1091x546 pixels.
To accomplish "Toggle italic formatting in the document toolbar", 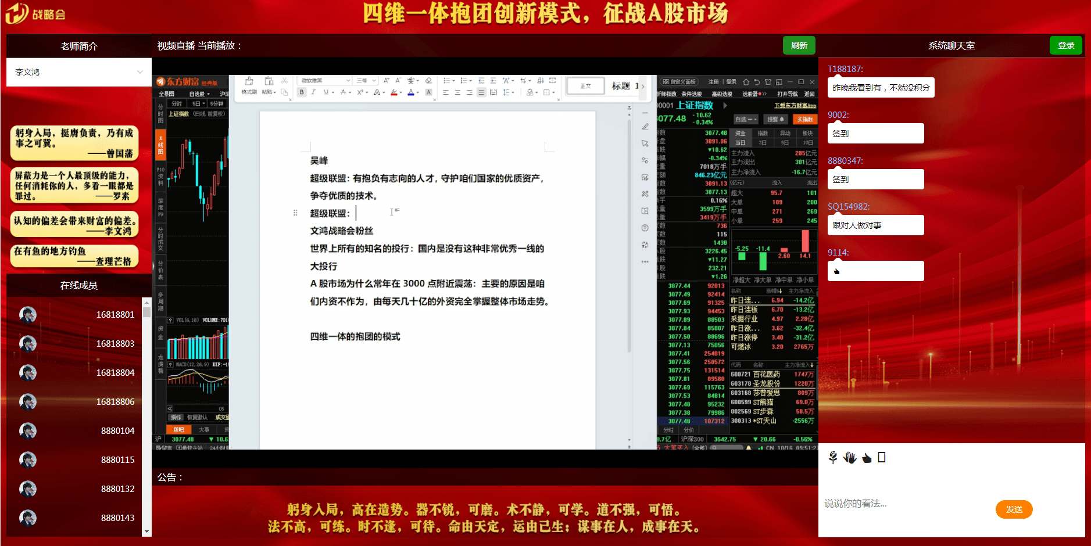I will pos(313,92).
